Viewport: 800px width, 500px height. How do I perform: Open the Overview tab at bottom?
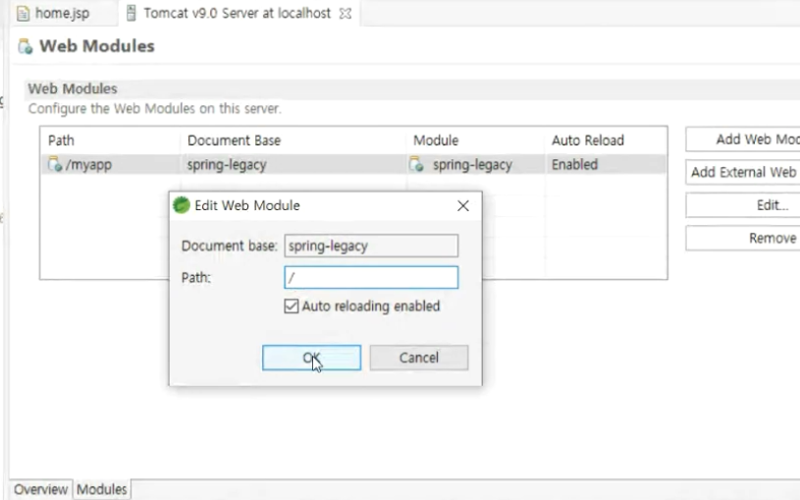41,489
